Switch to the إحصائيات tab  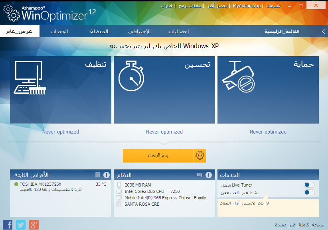pyautogui.click(x=178, y=31)
